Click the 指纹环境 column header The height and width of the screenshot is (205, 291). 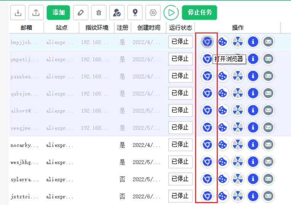pyautogui.click(x=97, y=28)
